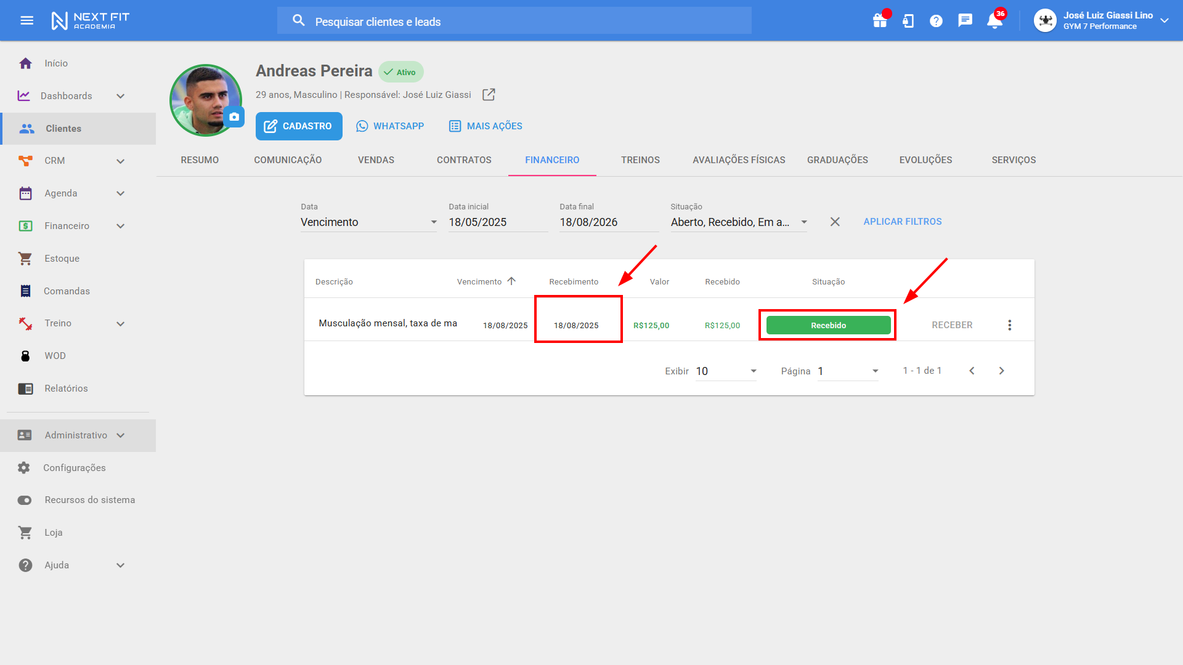The image size is (1183, 665).
Task: Open external link icon beside Responsável
Action: tap(489, 95)
